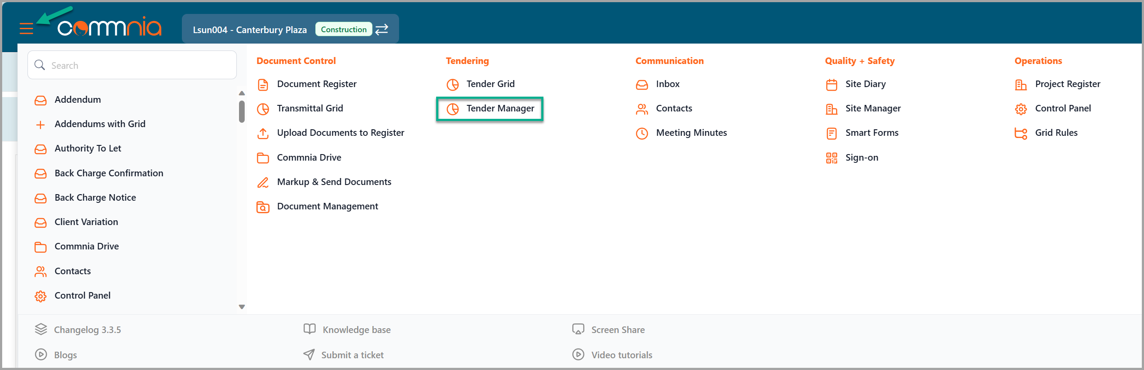Click the Upload Documents to Register upload icon

263,133
